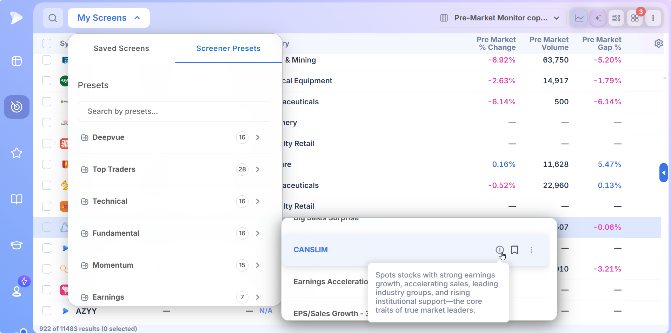Focus the Search by presets field
671x333 pixels.
[x=175, y=111]
